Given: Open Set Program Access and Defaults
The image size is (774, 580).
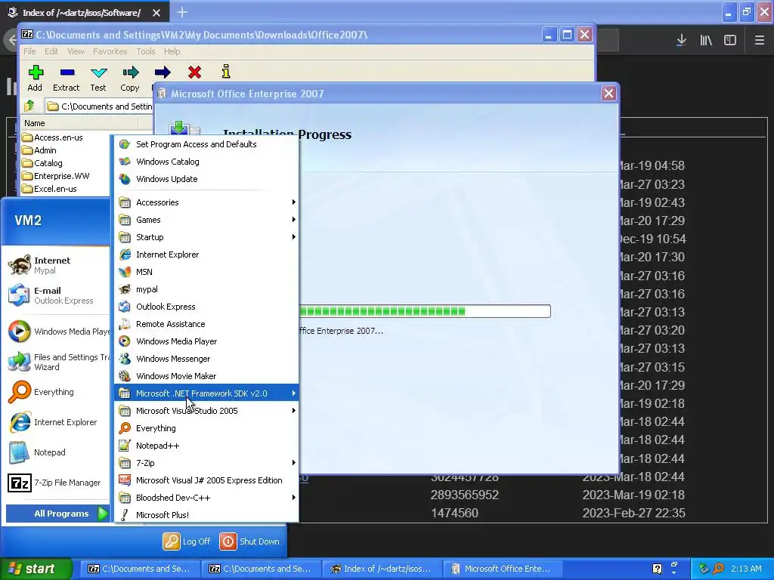Looking at the screenshot, I should tap(196, 144).
